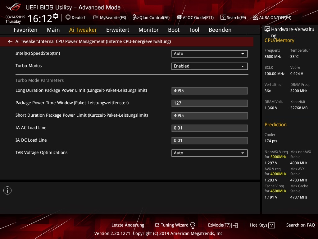Toggle AURA ON/OFF(F4)

(x=275, y=17)
